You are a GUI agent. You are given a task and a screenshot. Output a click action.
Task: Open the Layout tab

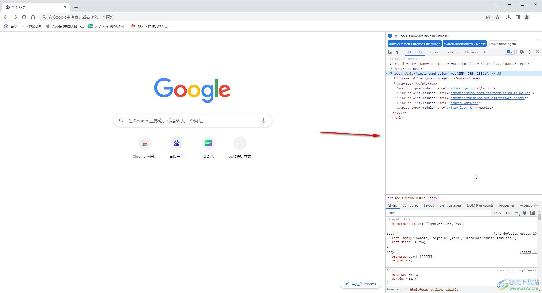pyautogui.click(x=429, y=205)
